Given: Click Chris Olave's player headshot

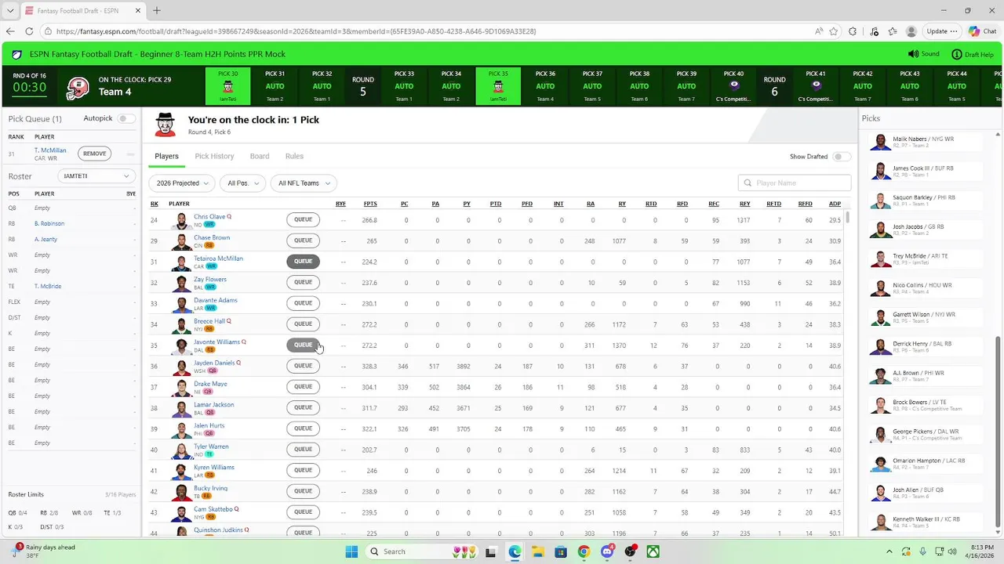Looking at the screenshot, I should click(182, 220).
